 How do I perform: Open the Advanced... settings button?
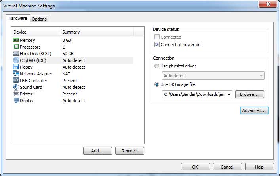[x=254, y=110]
